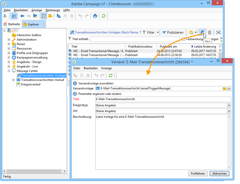Click the Publiziert am column header

(x=168, y=47)
